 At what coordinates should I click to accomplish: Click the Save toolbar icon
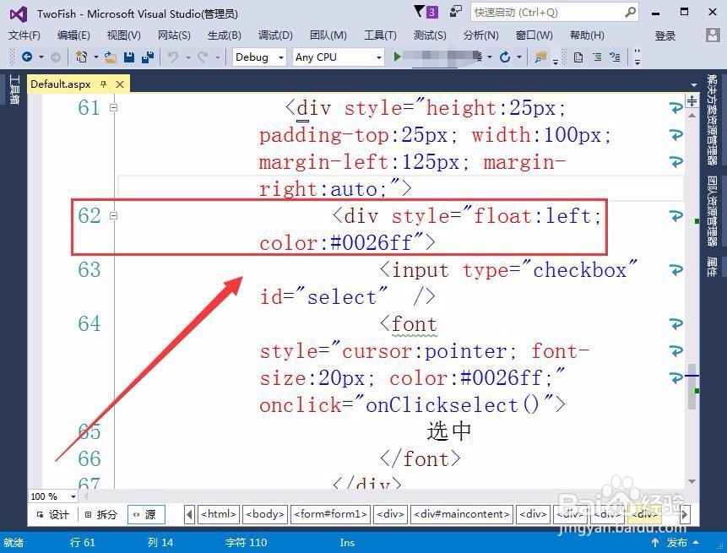click(129, 57)
